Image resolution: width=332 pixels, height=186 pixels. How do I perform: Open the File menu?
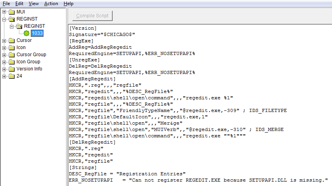6,4
